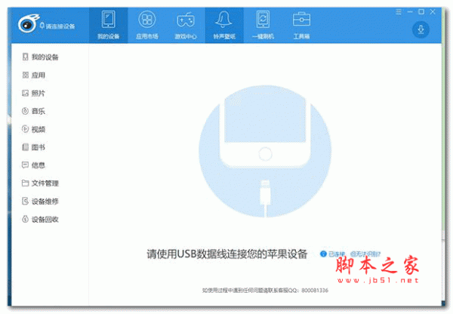This screenshot has width=453, height=314.
Task: Switch to the 应用市场 app market tab
Action: (x=147, y=26)
